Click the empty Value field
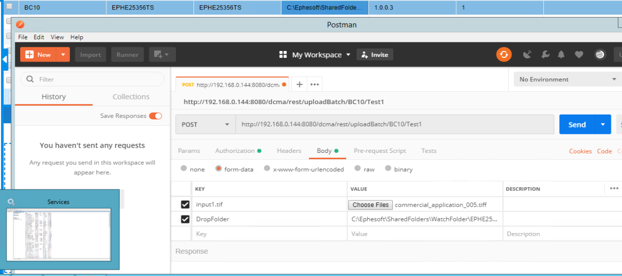The image size is (622, 276). click(x=425, y=234)
